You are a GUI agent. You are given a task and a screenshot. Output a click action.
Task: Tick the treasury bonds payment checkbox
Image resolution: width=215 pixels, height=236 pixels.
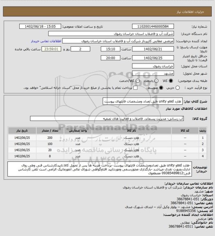[x=135, y=88]
